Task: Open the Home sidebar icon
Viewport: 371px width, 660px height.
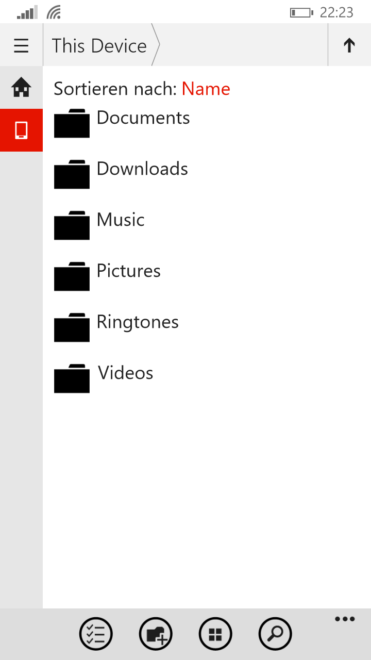Action: tap(21, 87)
